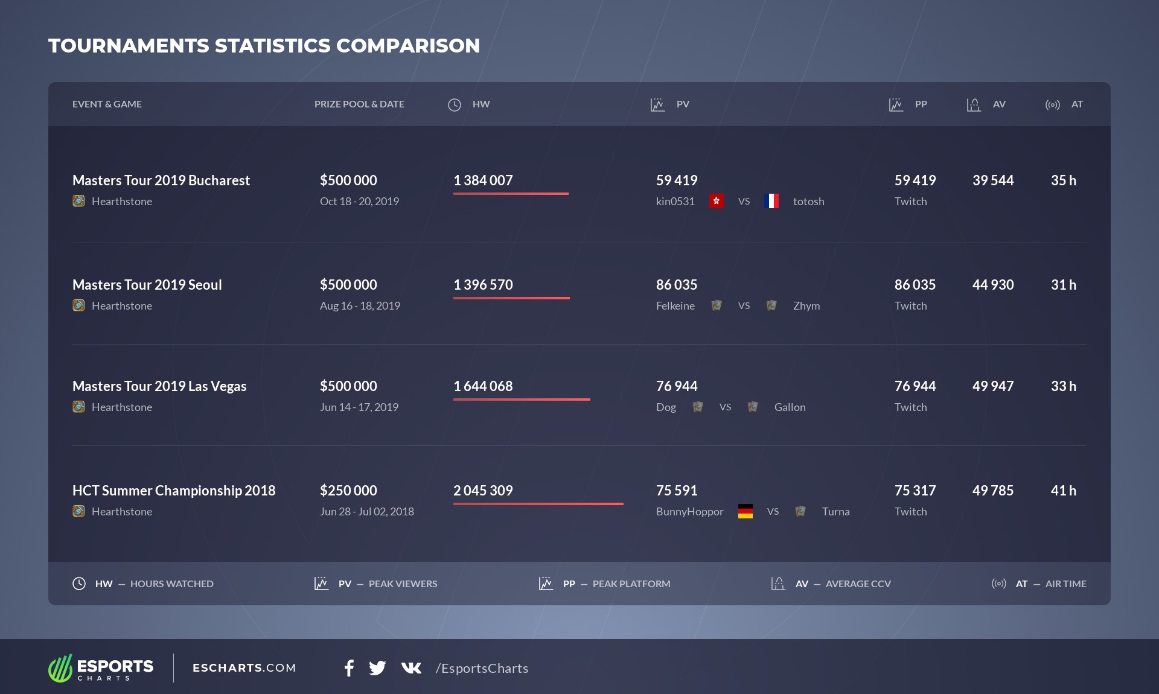Click the VK social icon
Screen dimensions: 1159x694
point(411,668)
